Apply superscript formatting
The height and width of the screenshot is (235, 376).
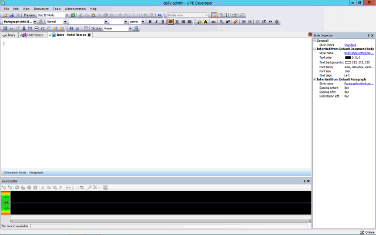click(x=228, y=22)
